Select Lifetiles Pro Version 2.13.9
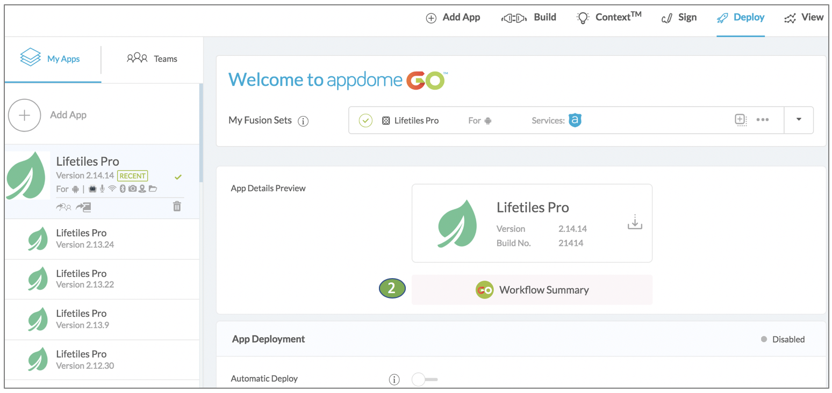 click(102, 319)
